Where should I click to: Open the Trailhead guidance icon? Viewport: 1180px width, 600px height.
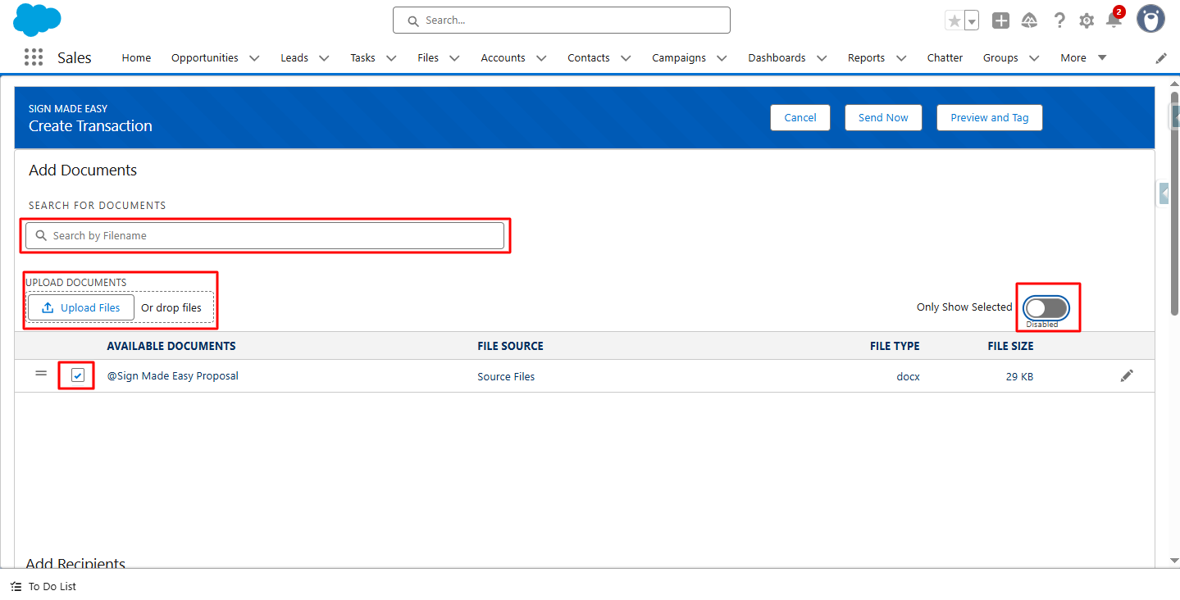coord(1030,20)
